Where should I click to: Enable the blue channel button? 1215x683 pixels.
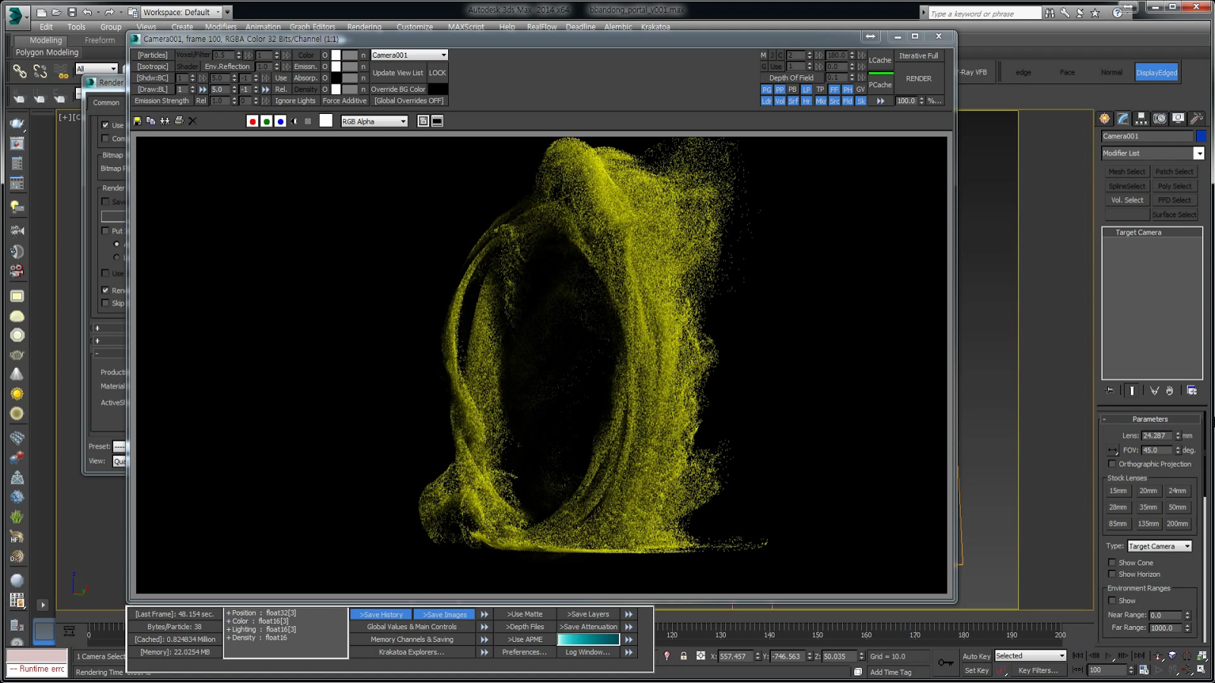pyautogui.click(x=280, y=121)
